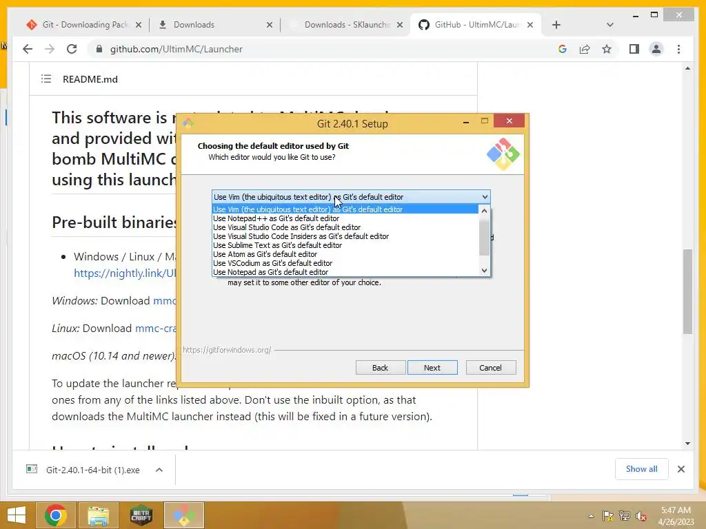Viewport: 706px width, 529px height.
Task: Click the Chrome forward navigation arrow
Action: (x=50, y=49)
